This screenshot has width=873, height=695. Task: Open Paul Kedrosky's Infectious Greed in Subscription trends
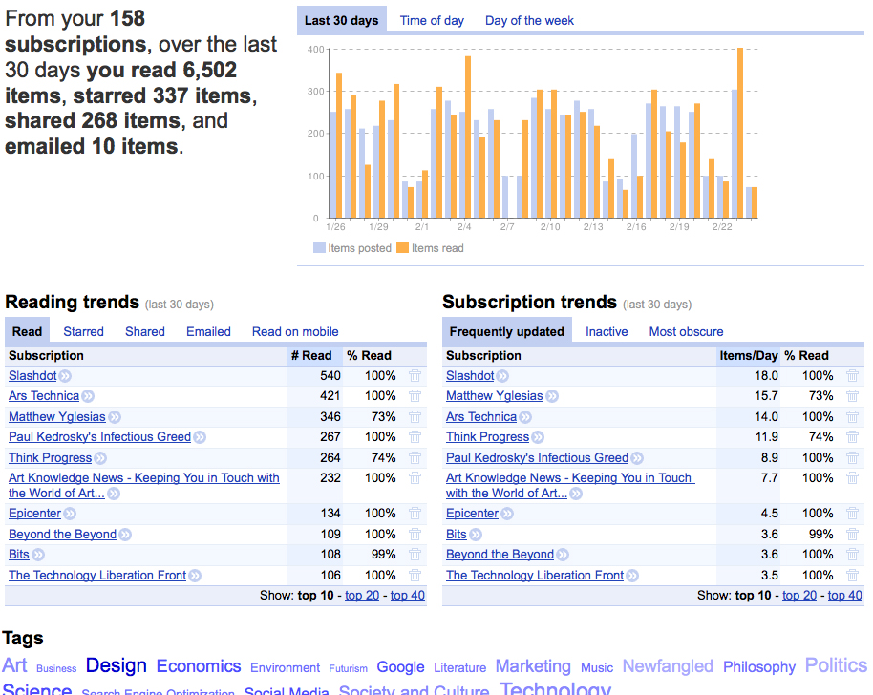(537, 458)
